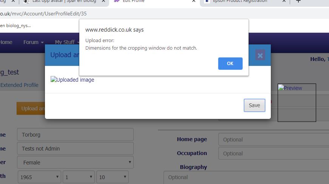Open the birth year 1965 dropdown

click(x=39, y=177)
